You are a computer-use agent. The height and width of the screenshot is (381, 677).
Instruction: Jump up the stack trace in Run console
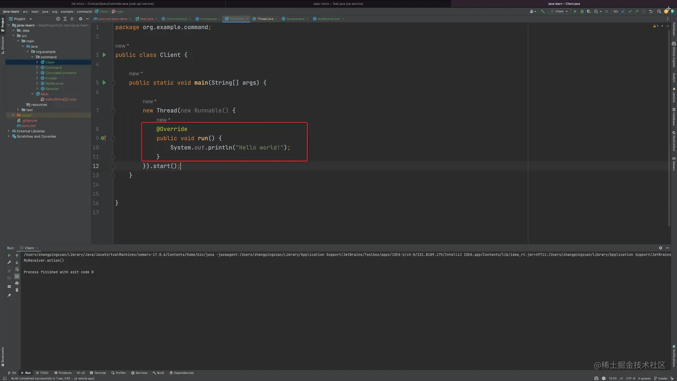[x=17, y=256]
